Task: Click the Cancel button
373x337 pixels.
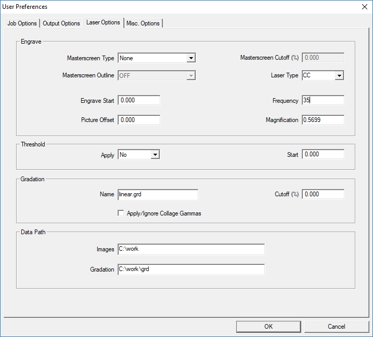Action: point(336,327)
